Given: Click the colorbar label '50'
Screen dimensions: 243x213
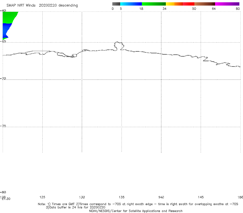Looking at the screenshot, I should coord(194,9).
